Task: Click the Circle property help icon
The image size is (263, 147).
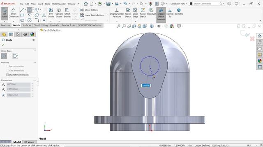Action: point(34,40)
